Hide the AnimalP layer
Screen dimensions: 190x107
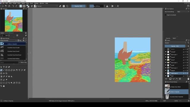[x=166, y=52]
